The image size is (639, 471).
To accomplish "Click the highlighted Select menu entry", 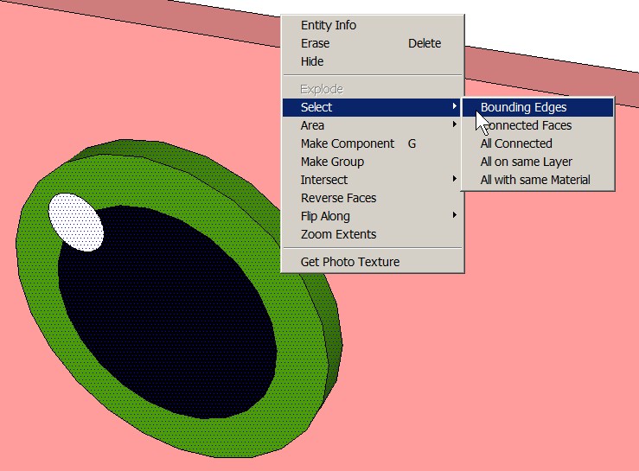I will pyautogui.click(x=316, y=107).
